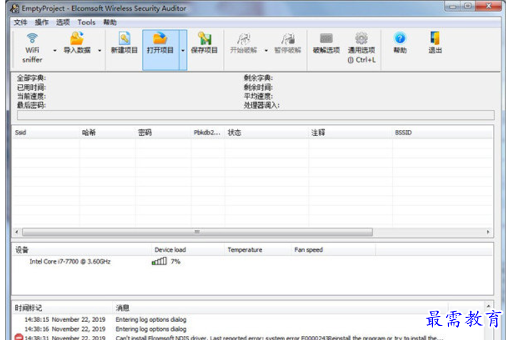Pause the attack with 暂停破解

tap(288, 43)
